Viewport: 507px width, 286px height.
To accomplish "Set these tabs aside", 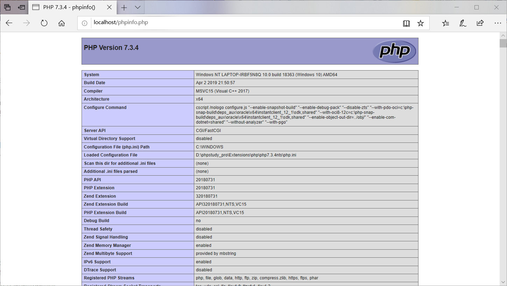I will click(21, 7).
